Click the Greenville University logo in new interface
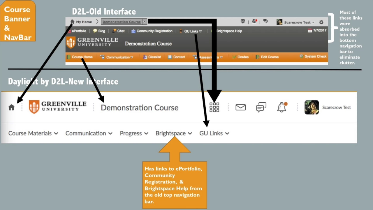 [x=58, y=106]
